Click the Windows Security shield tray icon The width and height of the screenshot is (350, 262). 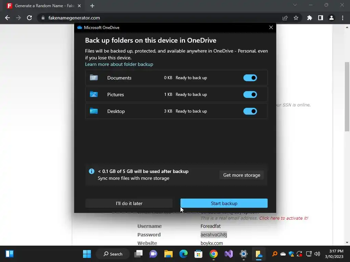point(291,254)
